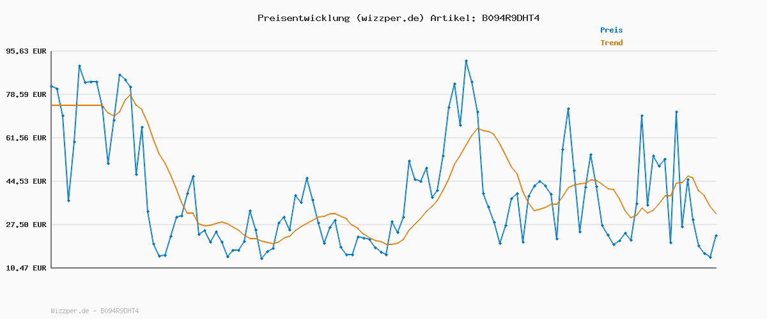Click the bottom-left origin corner of the chart axes
767x319 pixels.
pos(51,268)
